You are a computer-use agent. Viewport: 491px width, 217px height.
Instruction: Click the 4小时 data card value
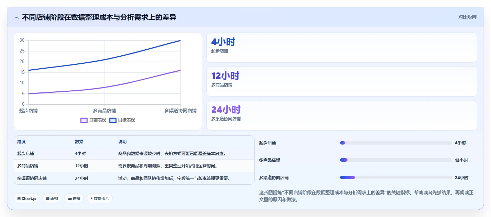223,42
